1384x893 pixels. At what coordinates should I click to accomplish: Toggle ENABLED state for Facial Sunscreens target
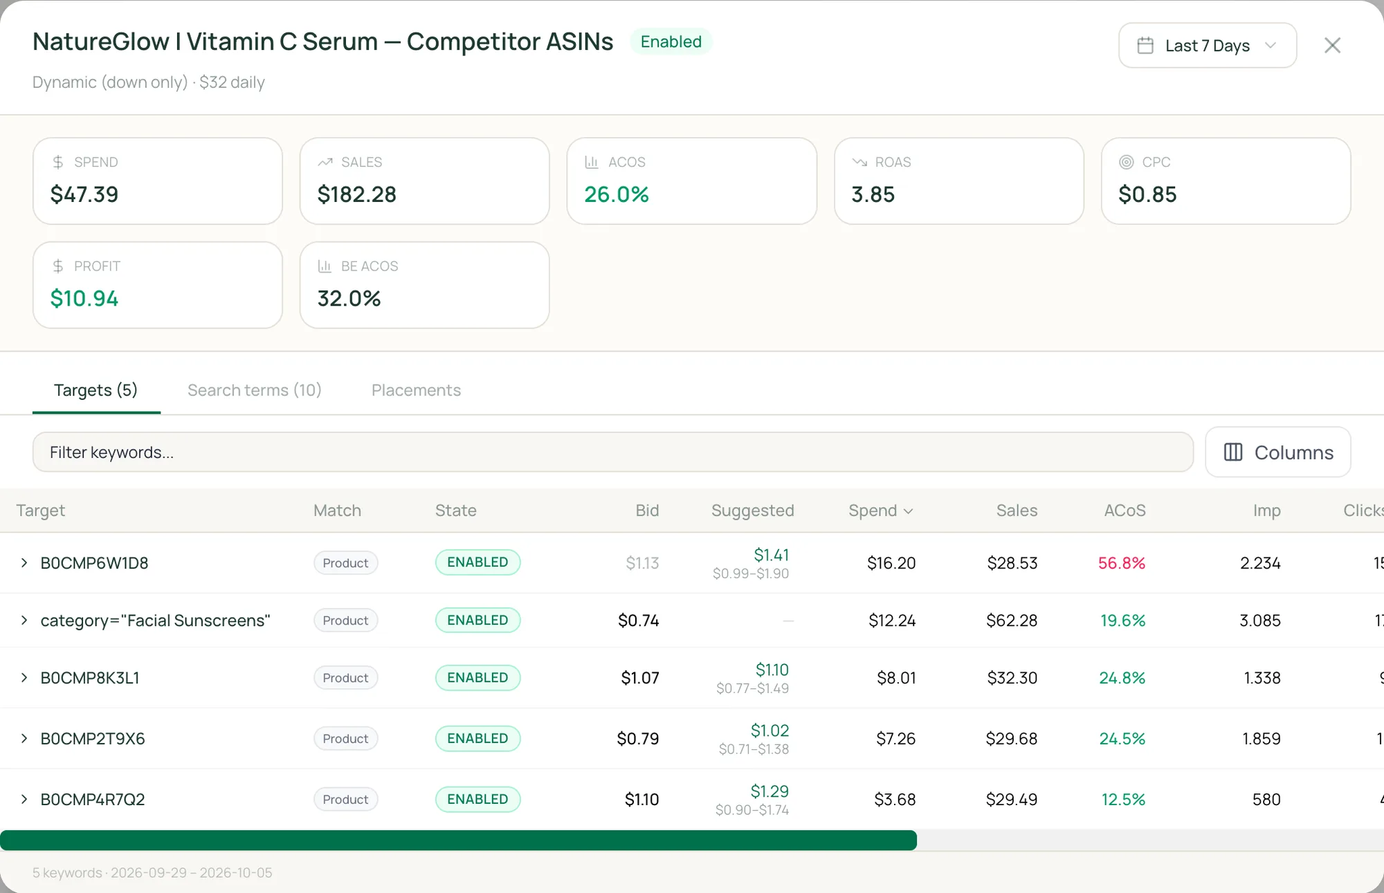click(x=477, y=620)
